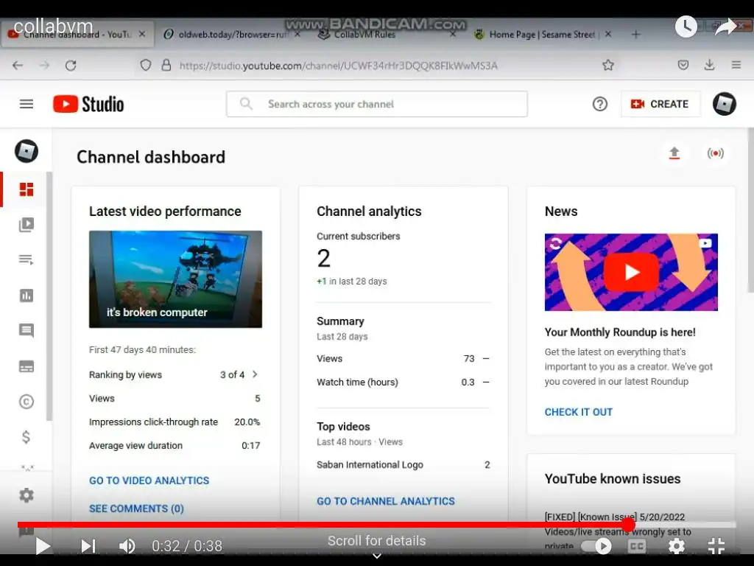Select the Dashboard sidebar icon
Viewport: 754px width, 566px height.
[27, 189]
